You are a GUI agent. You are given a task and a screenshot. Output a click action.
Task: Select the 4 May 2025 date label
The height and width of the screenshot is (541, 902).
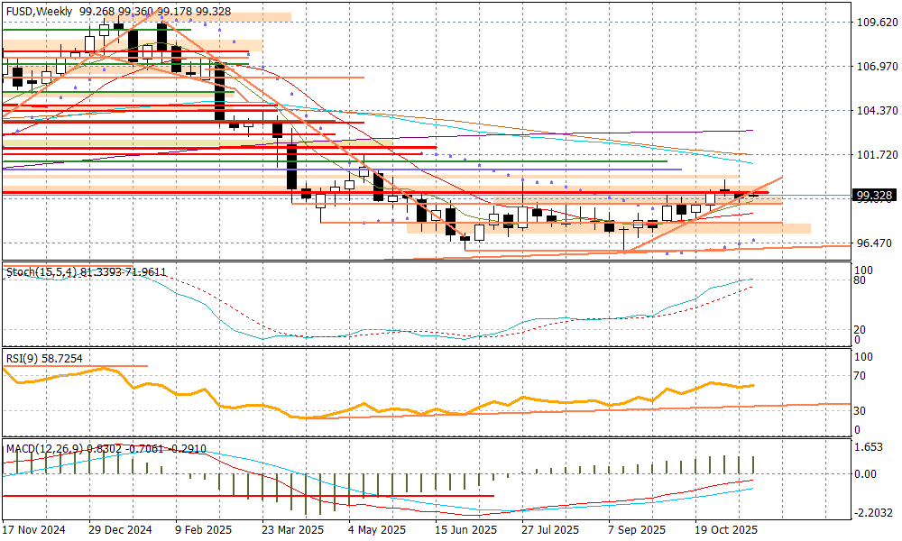coord(379,530)
